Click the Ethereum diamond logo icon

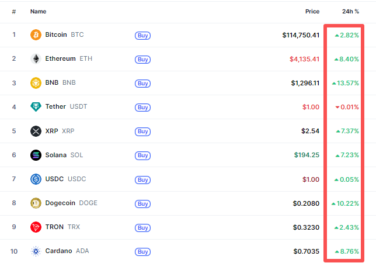click(x=36, y=59)
